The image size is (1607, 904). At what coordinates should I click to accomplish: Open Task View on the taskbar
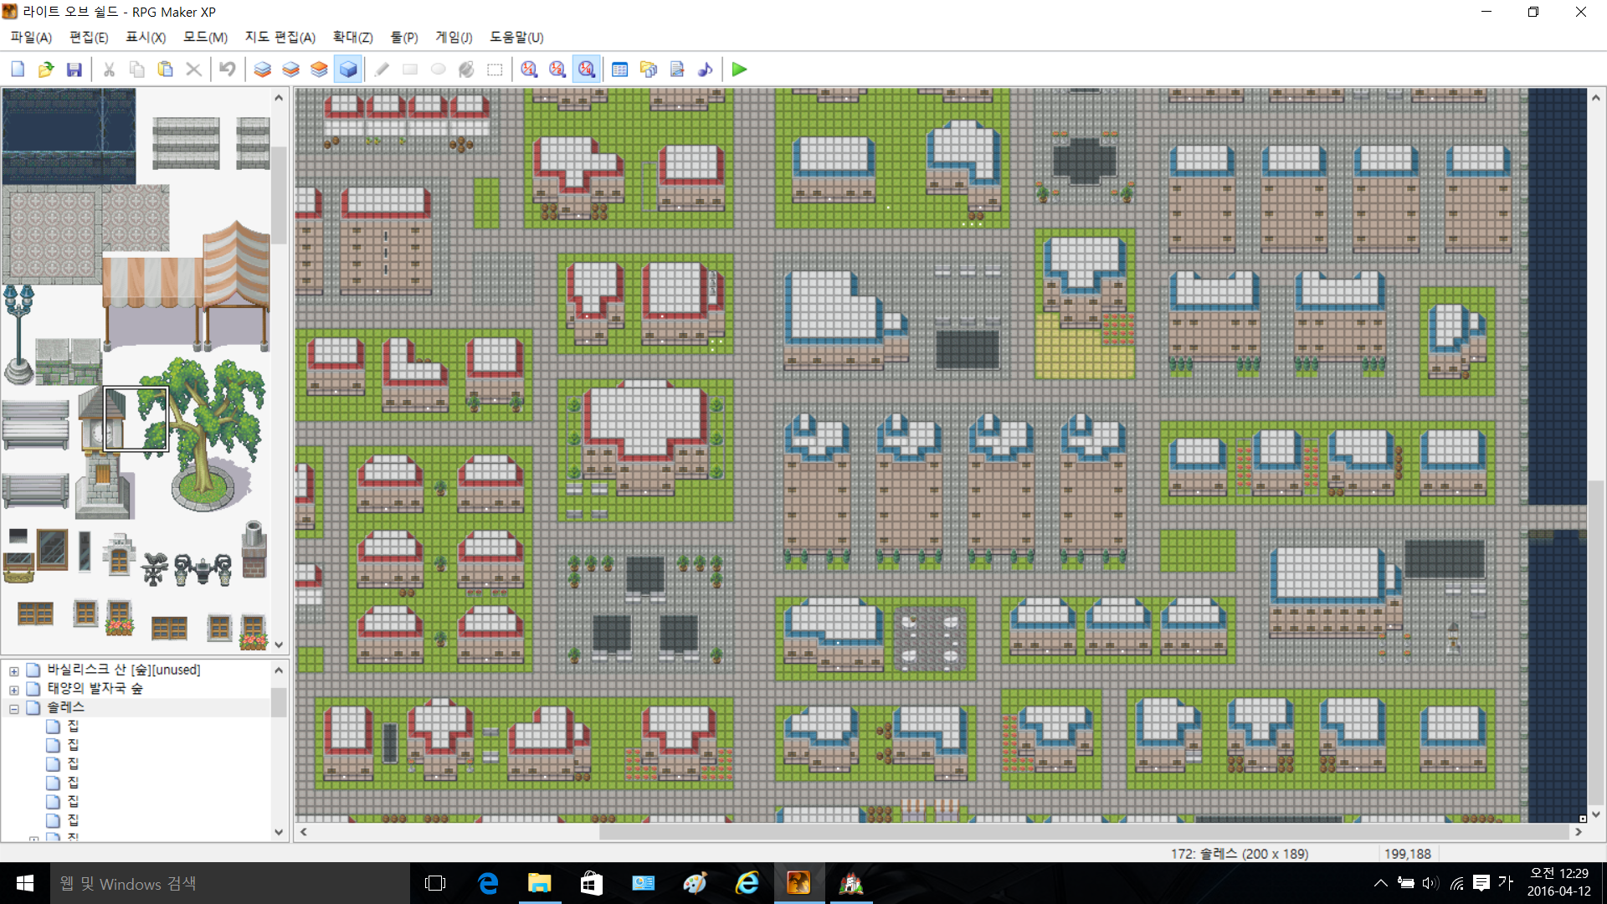(435, 883)
